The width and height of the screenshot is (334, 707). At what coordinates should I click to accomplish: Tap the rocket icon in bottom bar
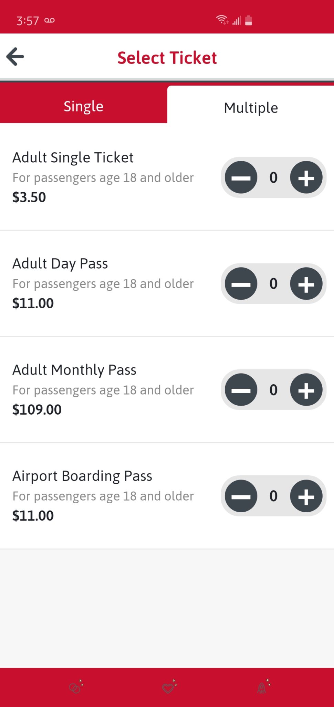coord(262,687)
